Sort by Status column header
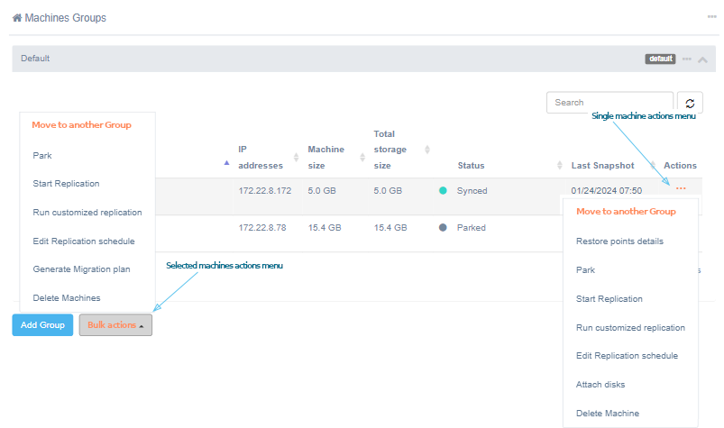The height and width of the screenshot is (428, 724). point(471,166)
